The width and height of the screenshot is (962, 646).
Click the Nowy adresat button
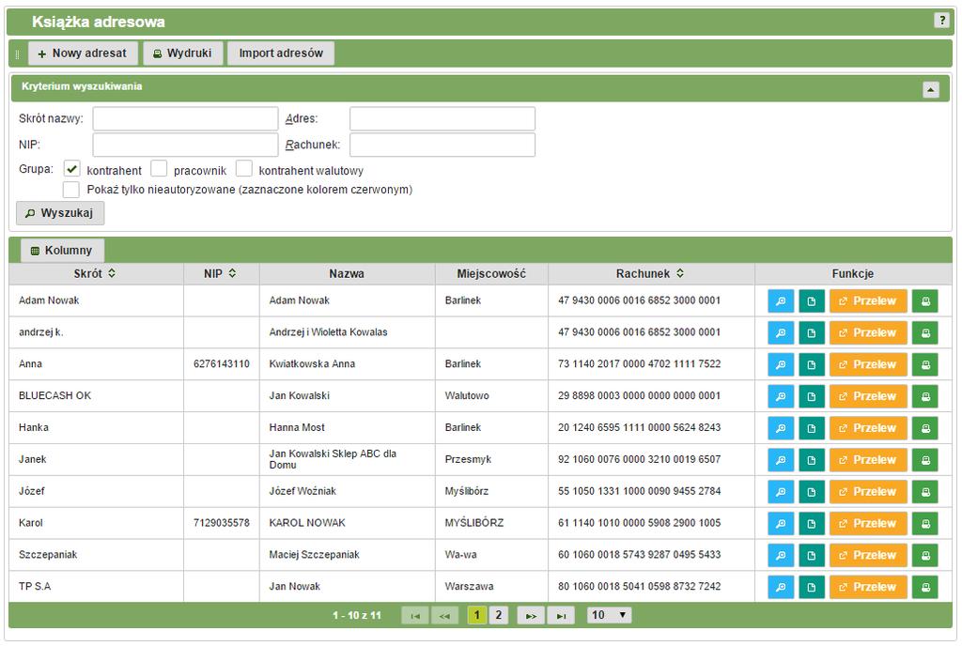tap(83, 54)
